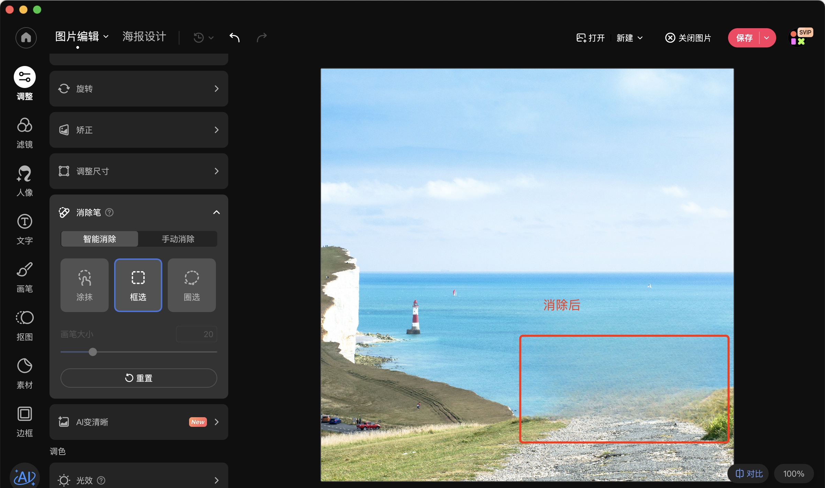
Task: Open the 抠图 cutout tool
Action: click(x=24, y=325)
